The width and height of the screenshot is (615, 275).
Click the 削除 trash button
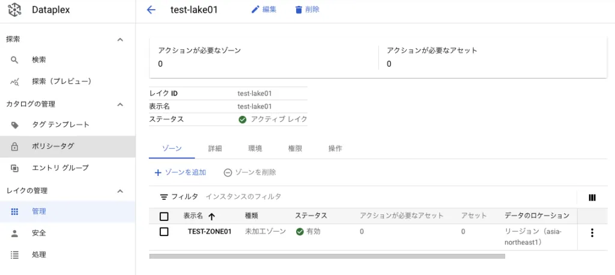[307, 10]
